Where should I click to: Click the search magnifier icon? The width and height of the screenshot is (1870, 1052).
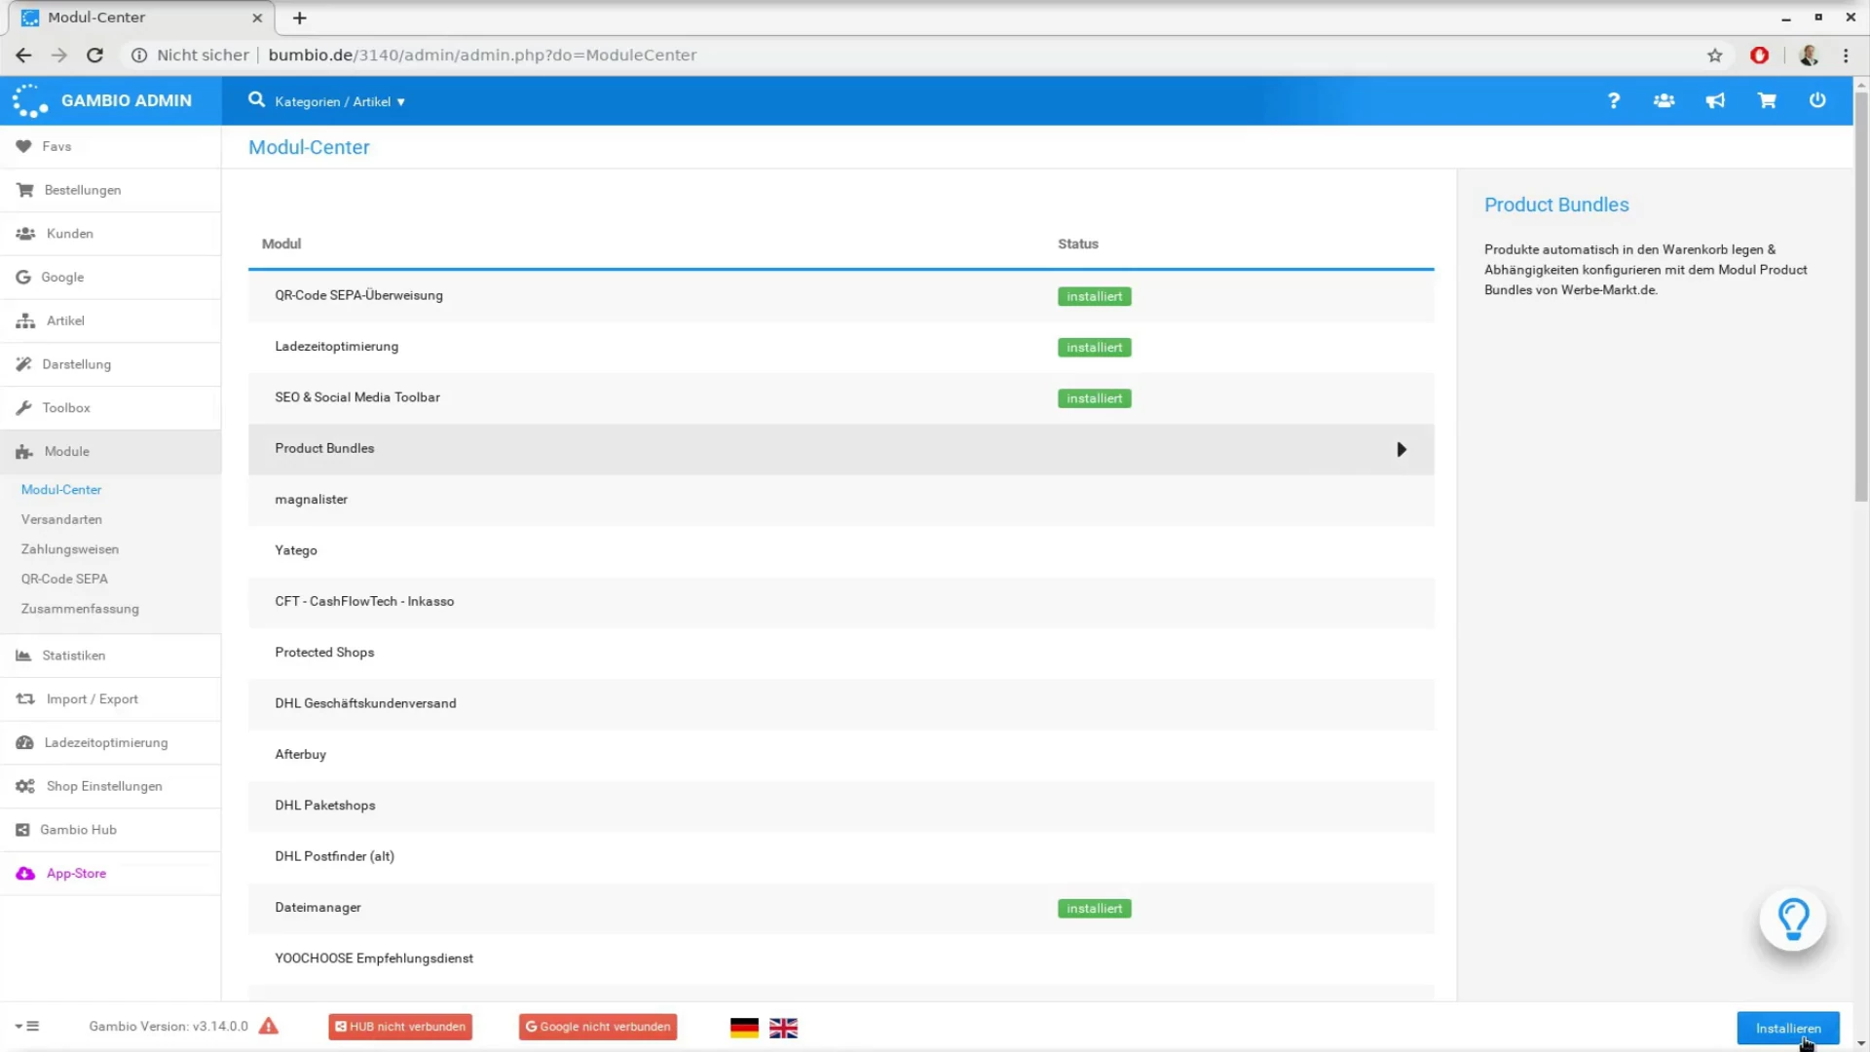[x=256, y=99]
